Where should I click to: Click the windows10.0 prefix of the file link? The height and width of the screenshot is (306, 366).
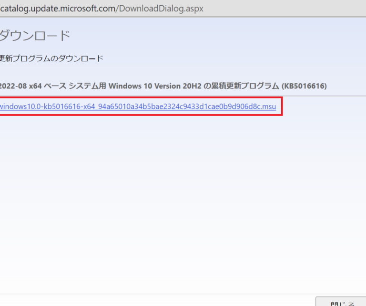click(19, 106)
